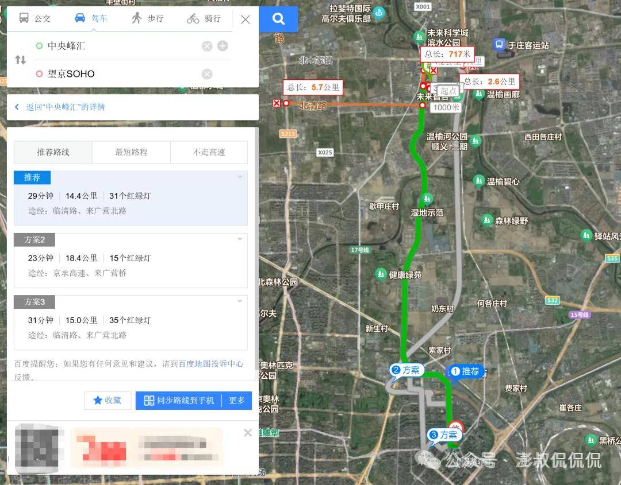Image resolution: width=621 pixels, height=485 pixels.
Task: Open the 更多 dropdown beside sync button
Action: coord(237,401)
